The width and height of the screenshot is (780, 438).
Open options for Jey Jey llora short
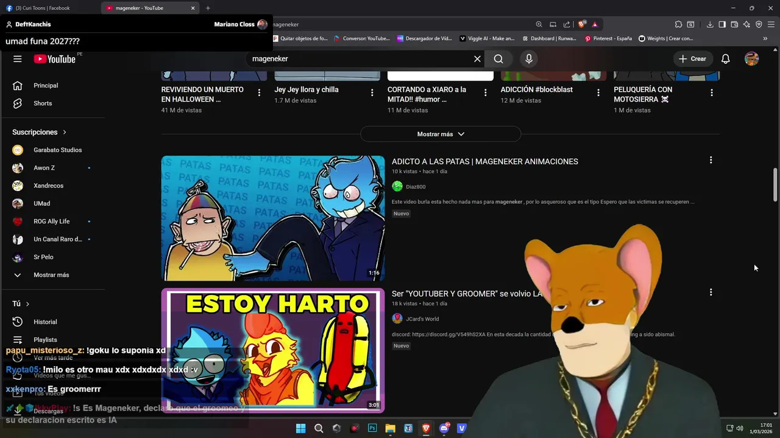[372, 93]
